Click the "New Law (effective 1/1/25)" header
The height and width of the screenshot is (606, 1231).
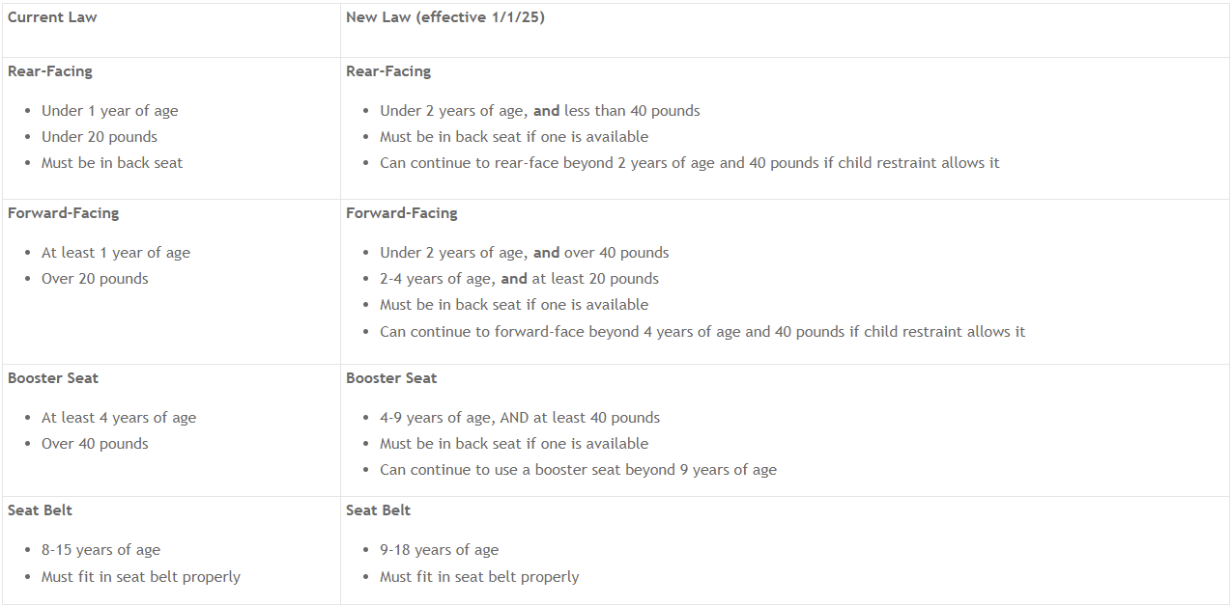445,17
